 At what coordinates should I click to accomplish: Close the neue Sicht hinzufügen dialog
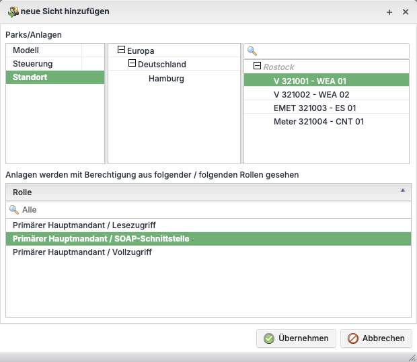(406, 12)
